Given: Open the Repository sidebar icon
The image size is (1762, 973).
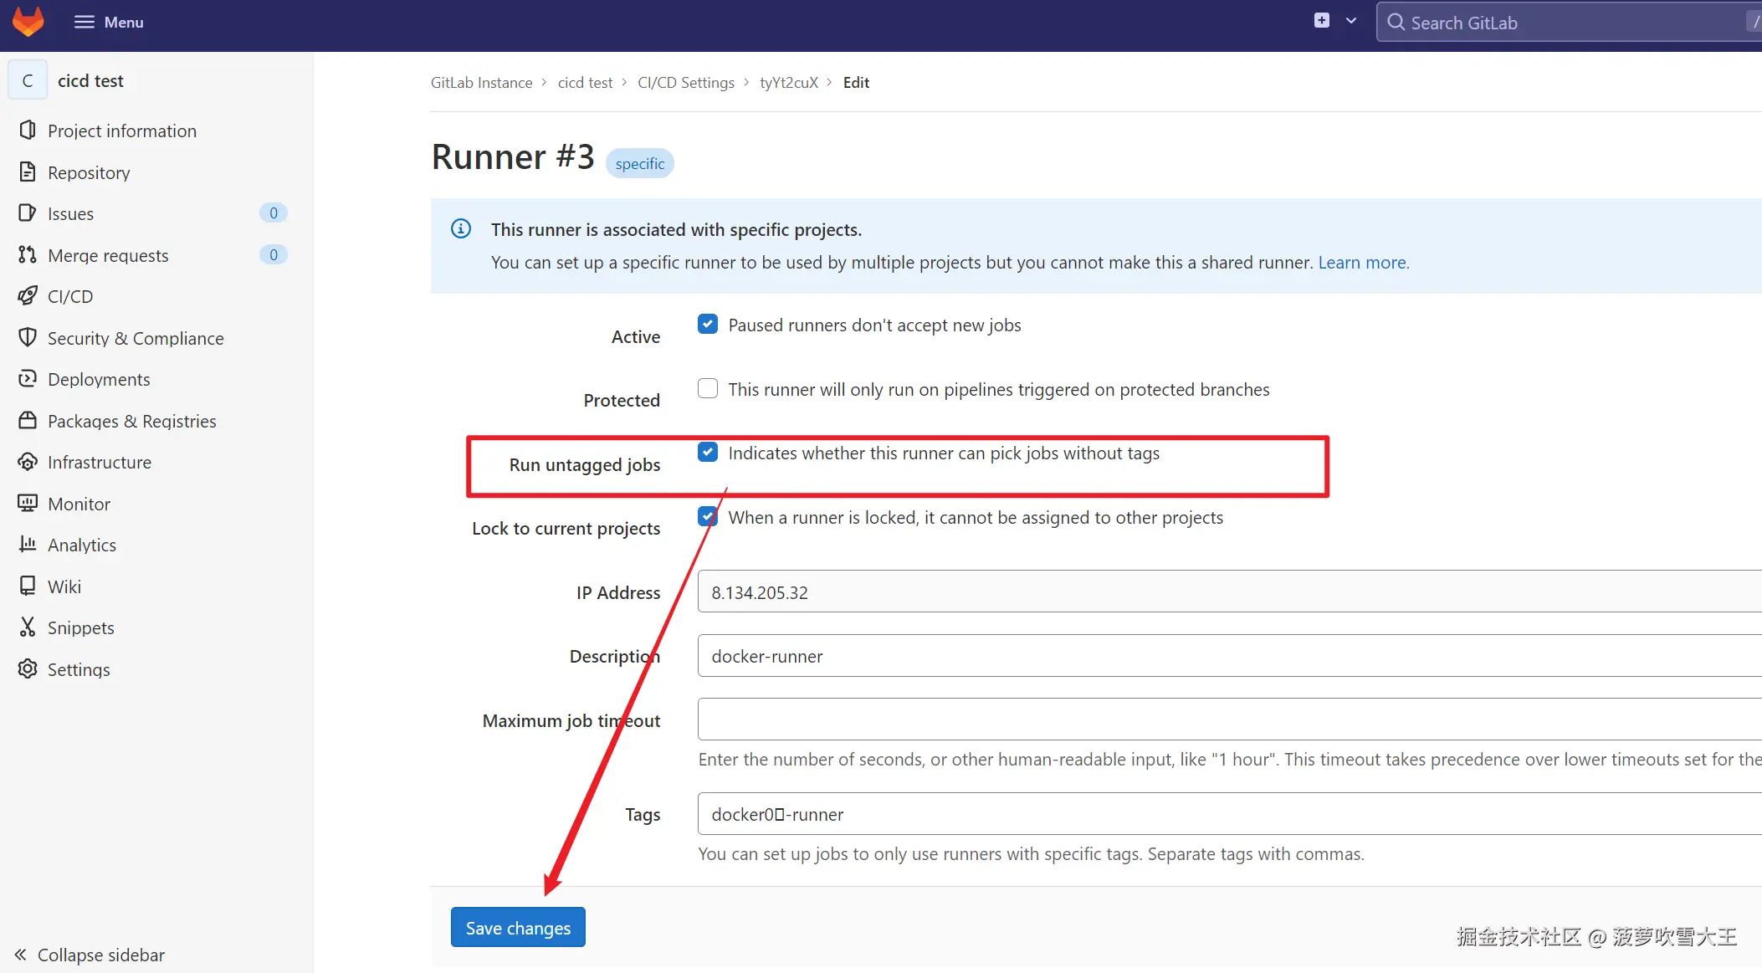Looking at the screenshot, I should pyautogui.click(x=28, y=172).
